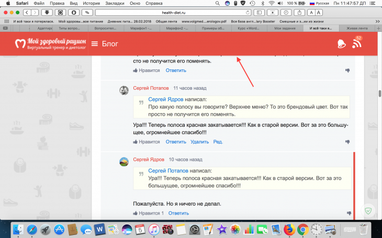Click the page's vertical scrollbar thumb
This screenshot has height=238, width=382.
pos(379,94)
